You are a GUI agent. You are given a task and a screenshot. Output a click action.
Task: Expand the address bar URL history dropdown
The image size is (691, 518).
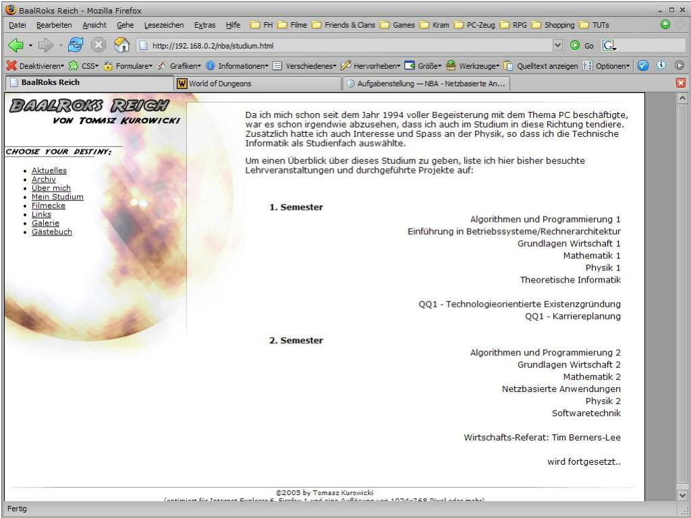click(557, 45)
